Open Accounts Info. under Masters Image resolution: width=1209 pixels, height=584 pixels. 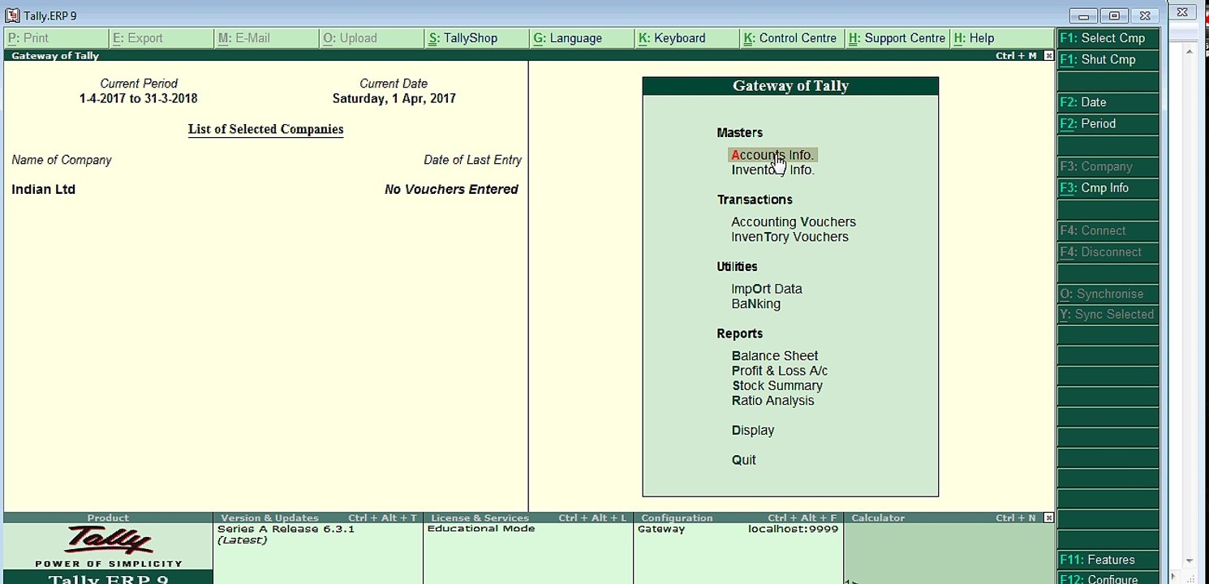[x=772, y=155]
